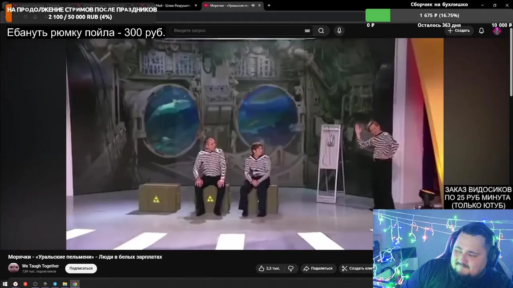Open the on-screen keyboard in search box
513x288 pixels.
tap(307, 31)
